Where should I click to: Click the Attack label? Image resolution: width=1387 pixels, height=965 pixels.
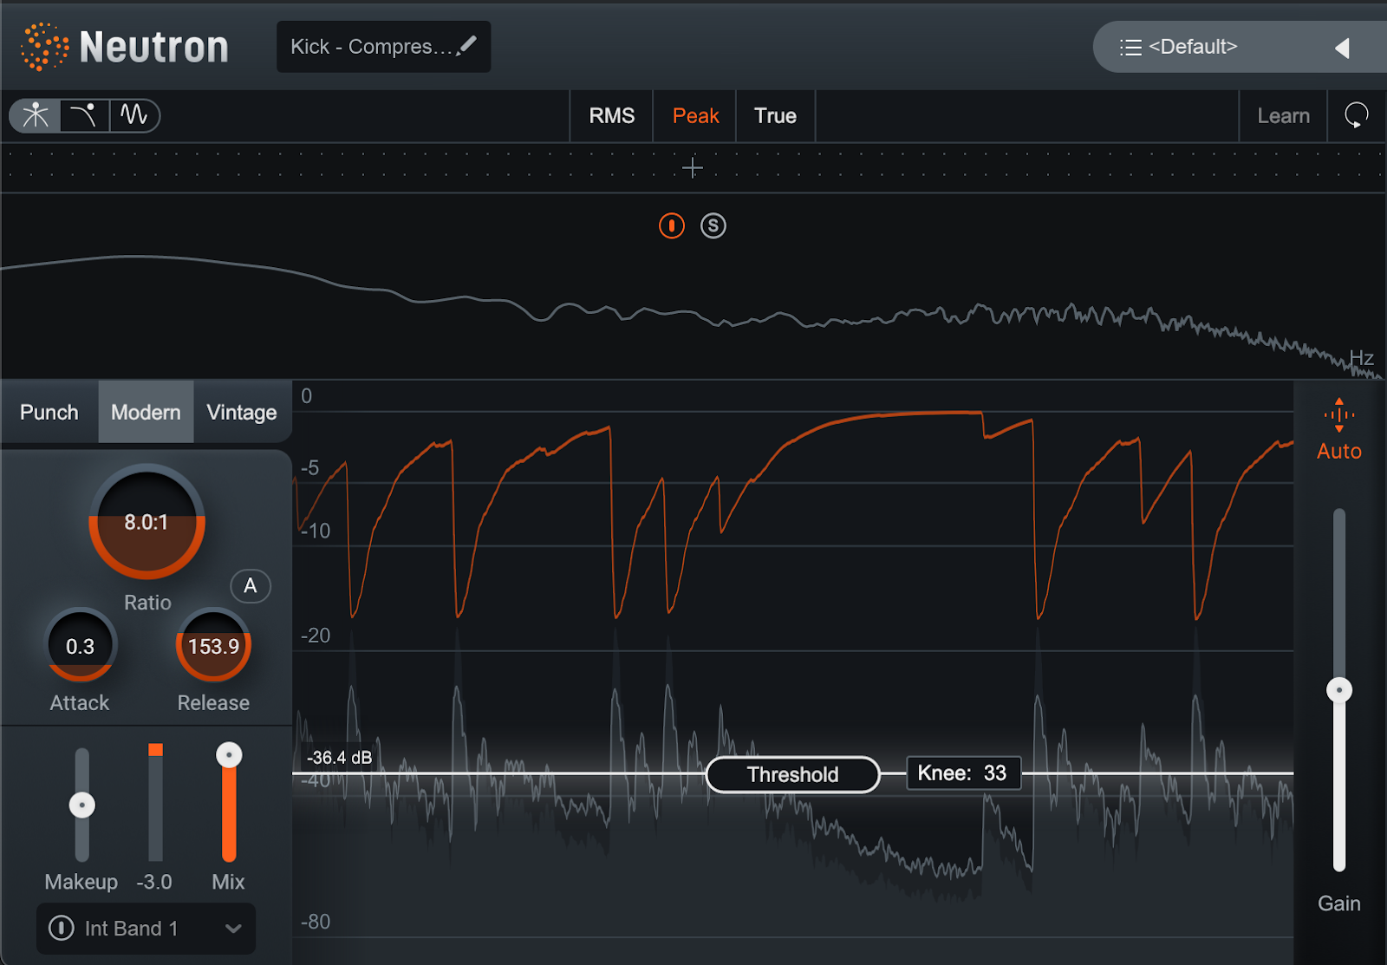click(80, 703)
